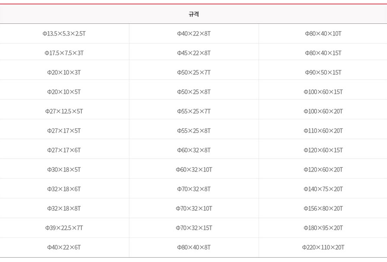Select the Φ30×18×5T size
Image resolution: width=387 pixels, height=262 pixels.
point(64,170)
